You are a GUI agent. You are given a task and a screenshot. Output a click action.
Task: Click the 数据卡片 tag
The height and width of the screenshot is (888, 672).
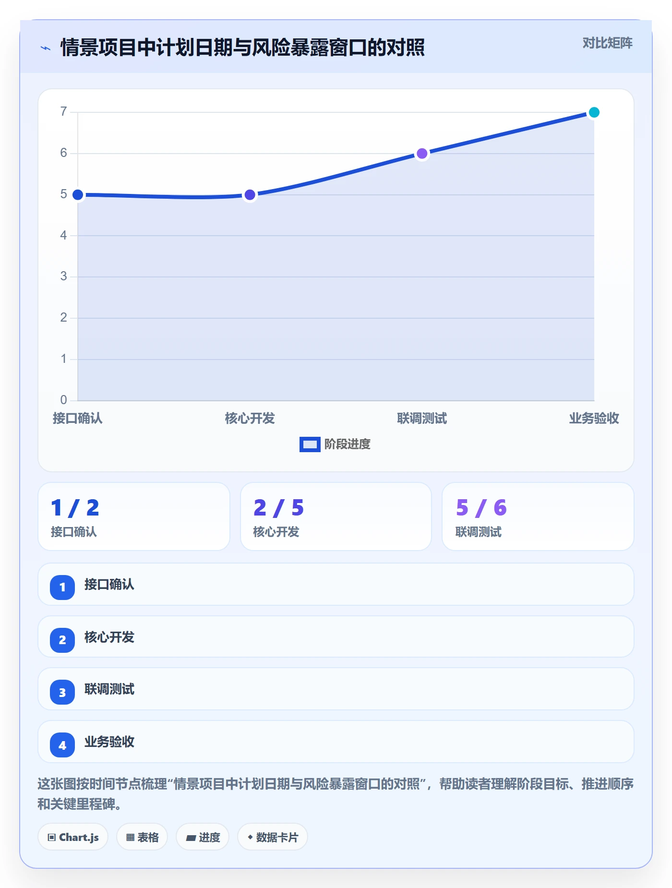click(x=273, y=837)
